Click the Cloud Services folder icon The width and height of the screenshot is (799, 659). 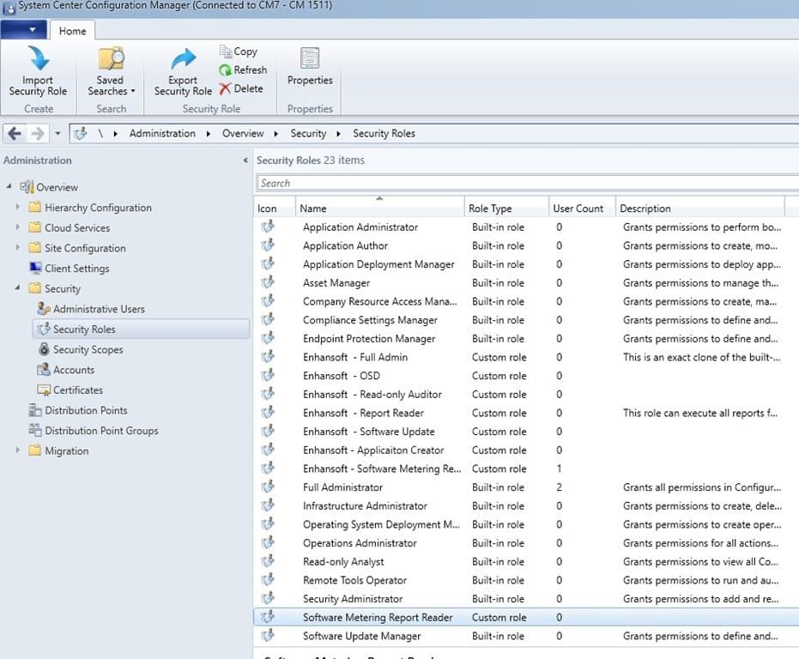tap(34, 227)
